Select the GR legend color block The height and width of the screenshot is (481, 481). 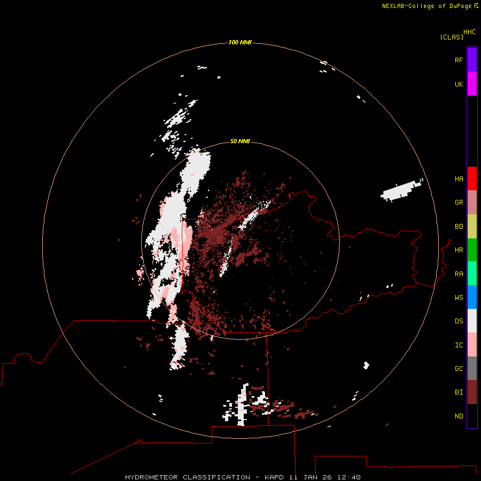[472, 203]
